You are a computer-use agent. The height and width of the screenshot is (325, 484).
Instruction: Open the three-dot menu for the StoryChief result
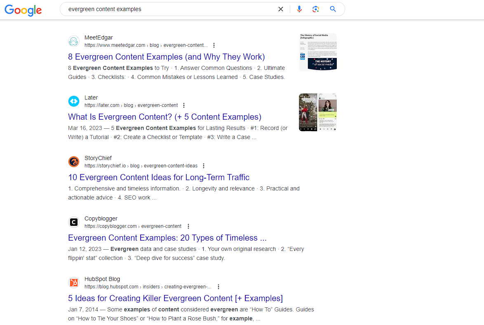[x=204, y=165]
